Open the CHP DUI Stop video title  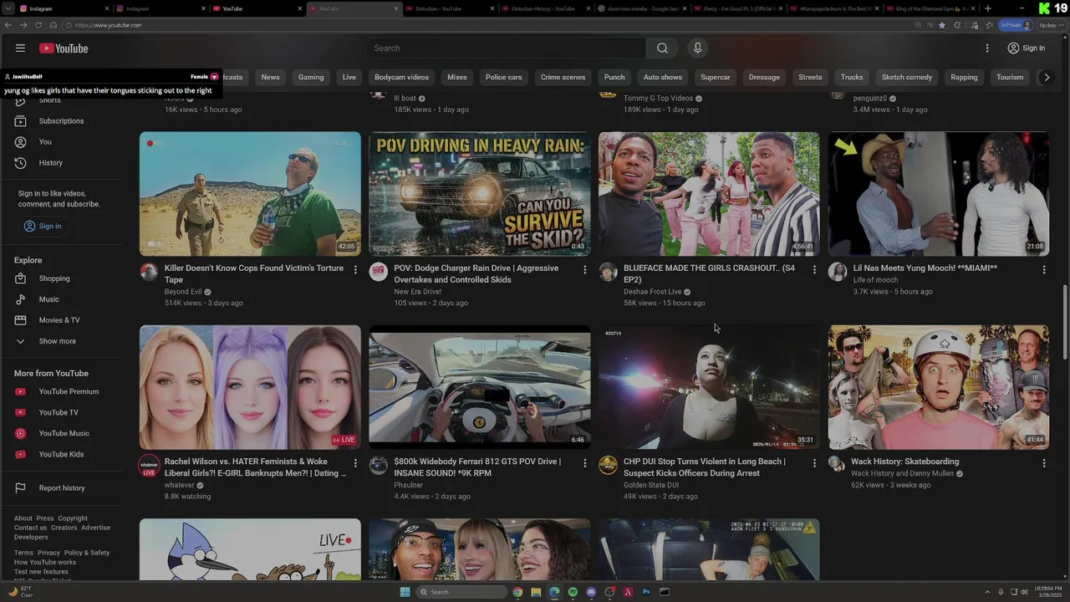[705, 467]
